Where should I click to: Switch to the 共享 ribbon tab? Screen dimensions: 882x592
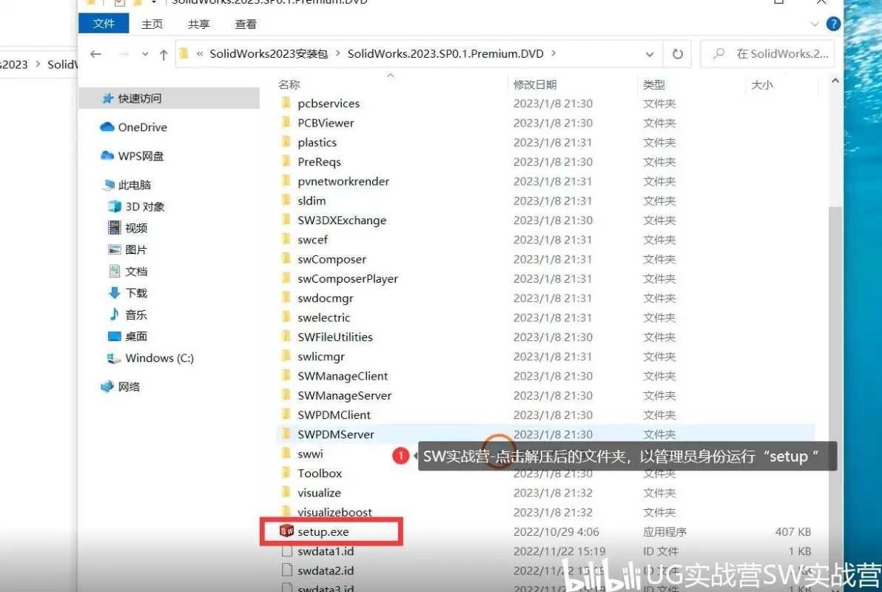coord(198,24)
